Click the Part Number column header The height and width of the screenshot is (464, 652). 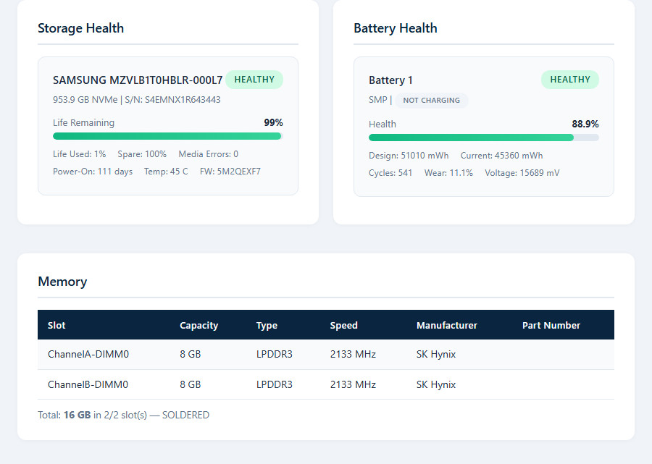point(551,325)
